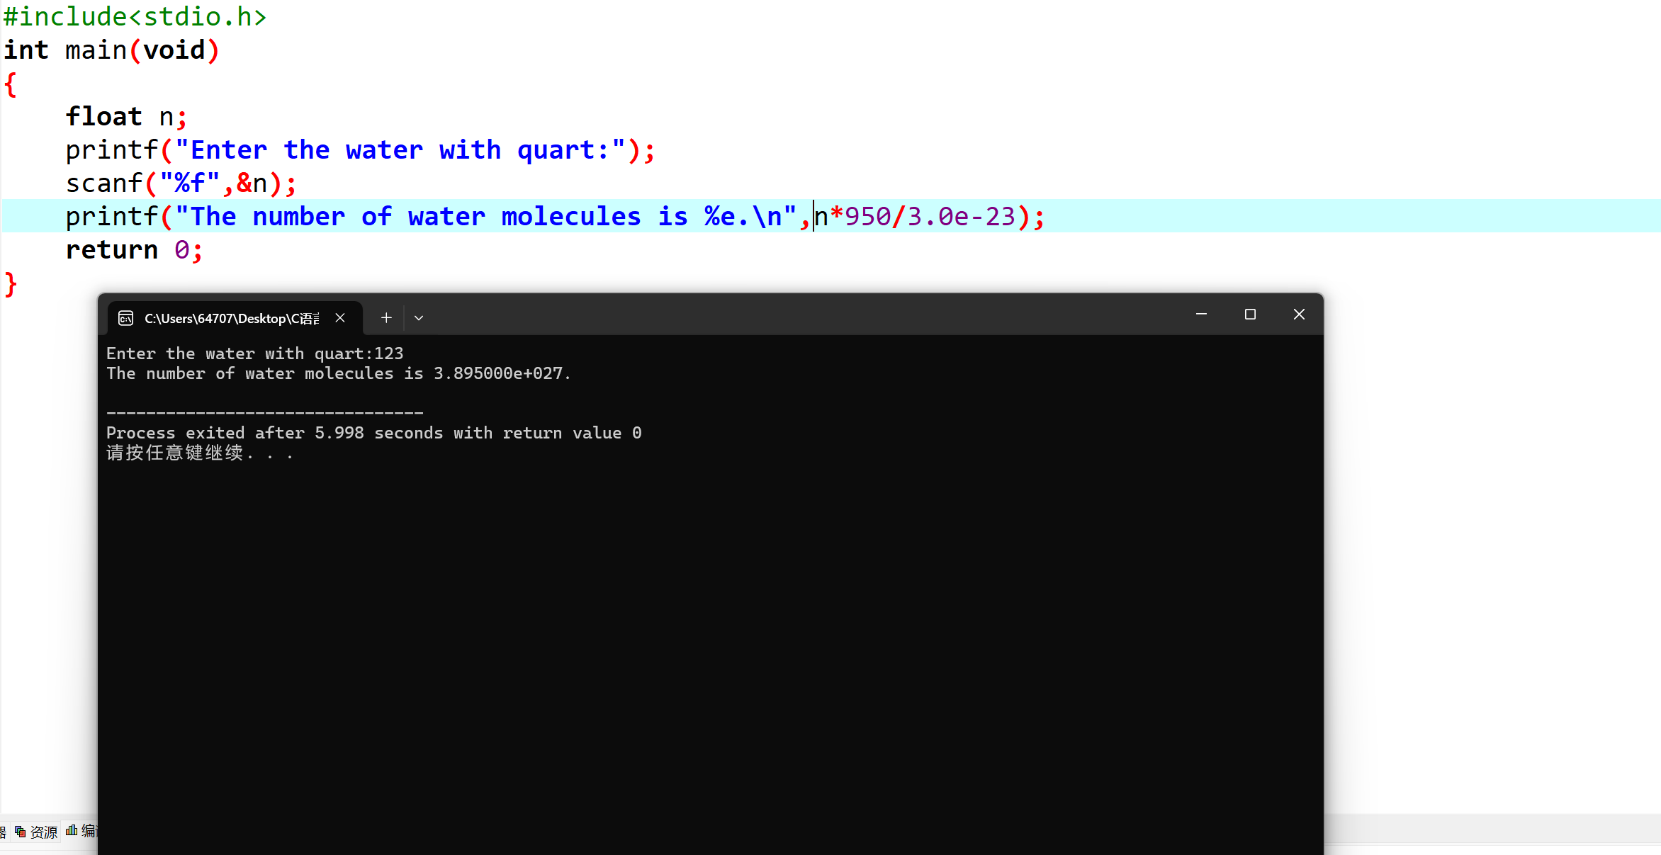This screenshot has height=855, width=1661.
Task: Maximize the console window
Action: click(x=1250, y=314)
